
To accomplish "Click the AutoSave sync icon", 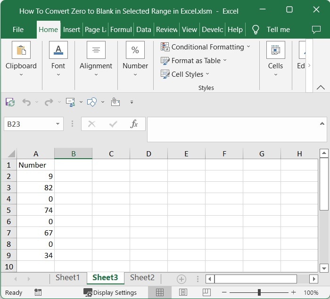I will [10, 102].
